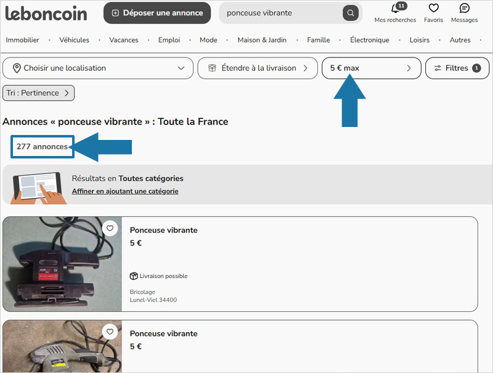The width and height of the screenshot is (493, 373).
Task: Open the Filtres panel
Action: pos(457,68)
